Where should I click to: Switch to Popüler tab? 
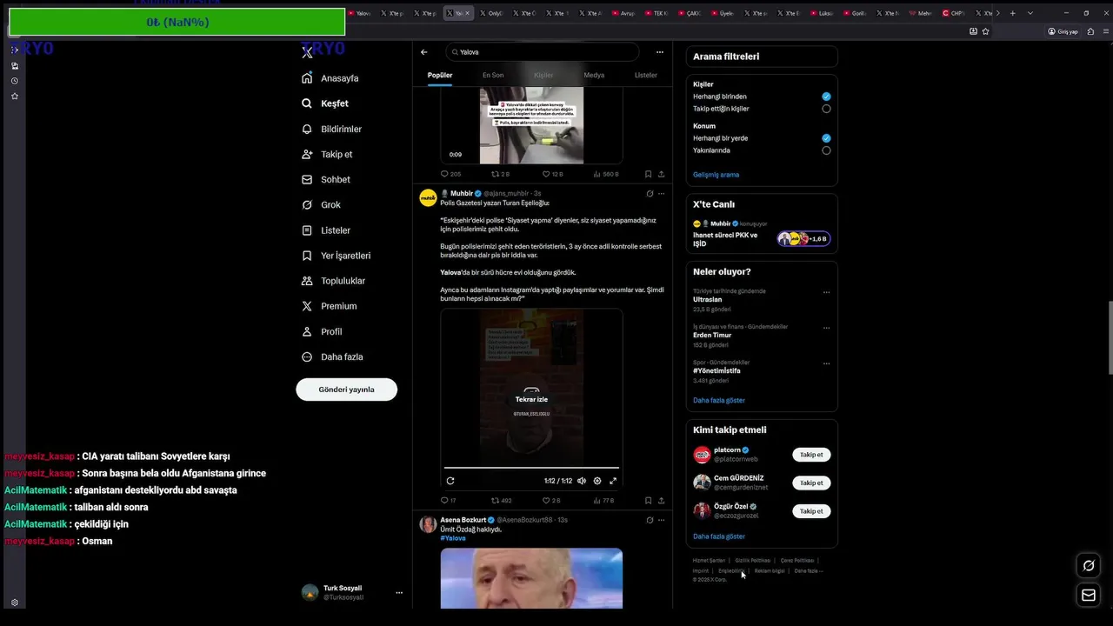pos(440,76)
